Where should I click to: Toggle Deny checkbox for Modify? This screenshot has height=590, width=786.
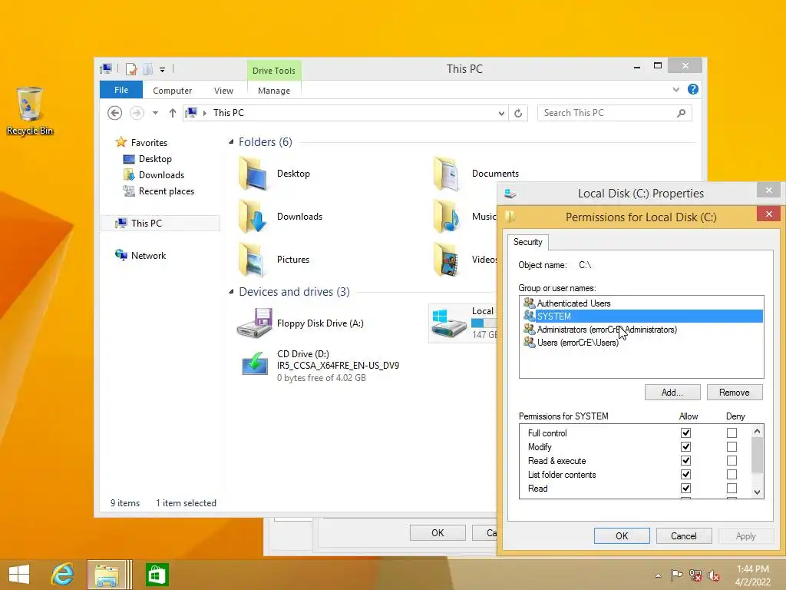coord(732,446)
